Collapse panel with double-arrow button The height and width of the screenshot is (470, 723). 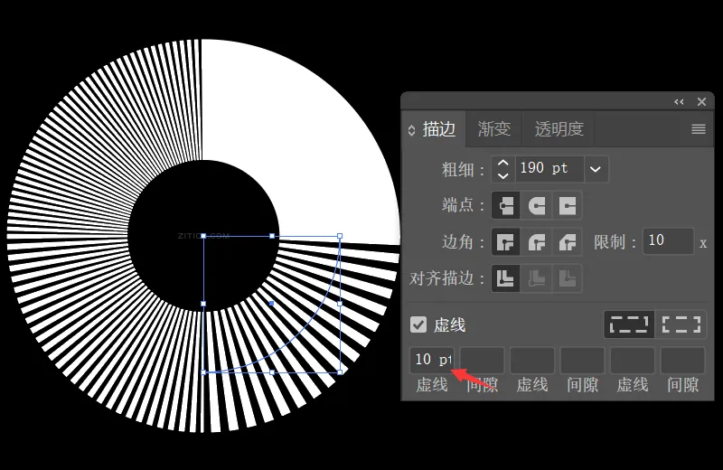pyautogui.click(x=679, y=102)
